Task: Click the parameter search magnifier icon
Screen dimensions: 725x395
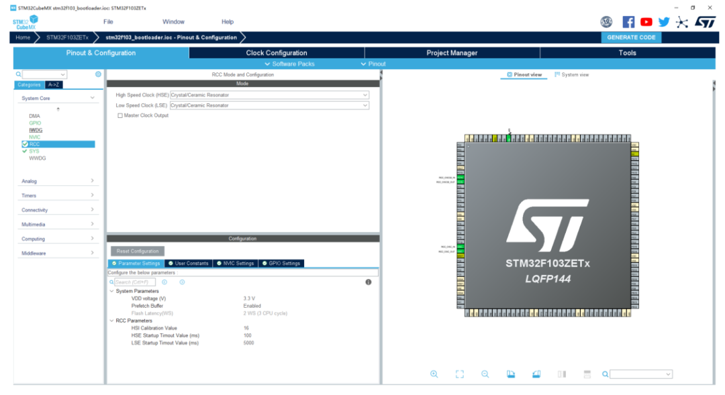Action: (x=111, y=282)
